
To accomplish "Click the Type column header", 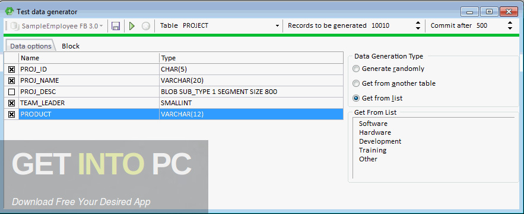I will (251, 58).
